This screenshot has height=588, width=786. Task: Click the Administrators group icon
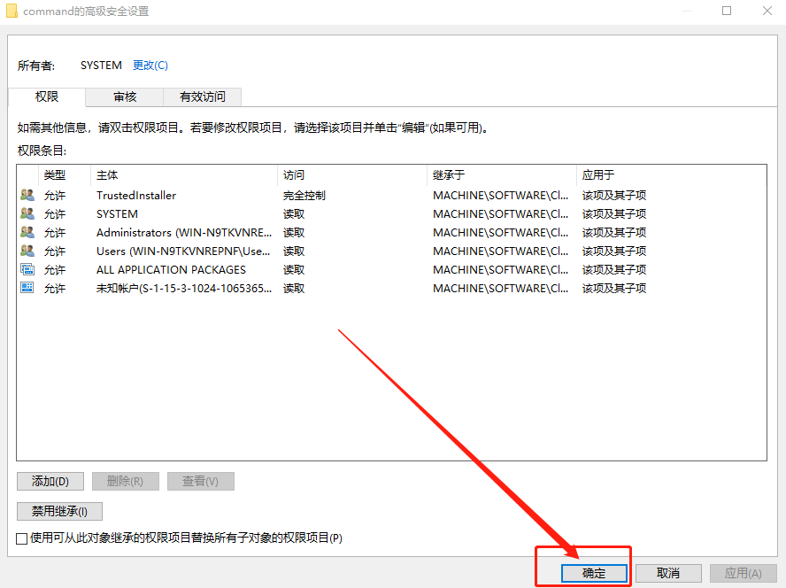(x=27, y=232)
